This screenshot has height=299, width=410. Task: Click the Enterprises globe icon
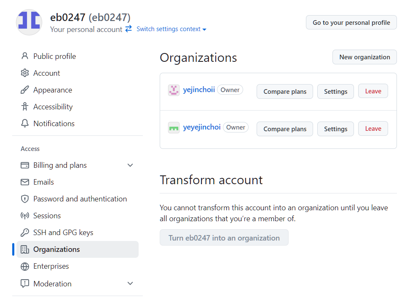point(25,266)
